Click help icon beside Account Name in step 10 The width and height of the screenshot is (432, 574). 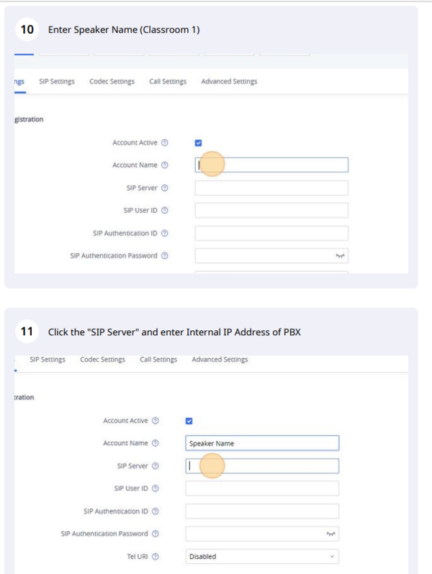click(x=165, y=165)
